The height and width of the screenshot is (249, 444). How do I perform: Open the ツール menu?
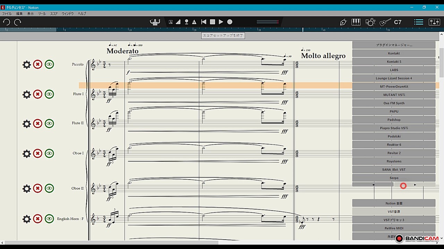click(42, 13)
